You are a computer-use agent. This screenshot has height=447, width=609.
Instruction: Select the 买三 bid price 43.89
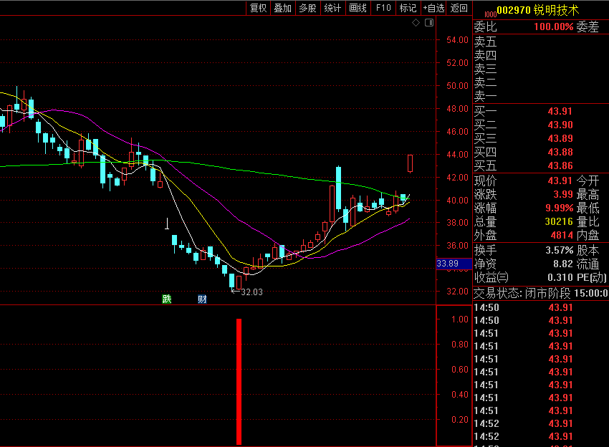pos(560,139)
